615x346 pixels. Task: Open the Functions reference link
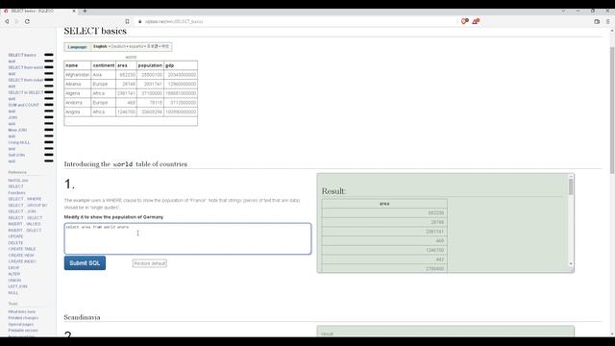16,193
